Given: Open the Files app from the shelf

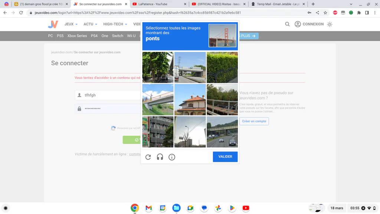Looking at the screenshot, I should click(176, 208).
